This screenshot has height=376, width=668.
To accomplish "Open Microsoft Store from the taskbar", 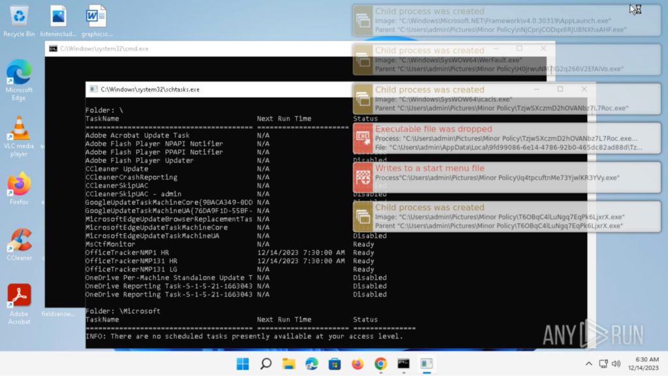I will [x=335, y=364].
